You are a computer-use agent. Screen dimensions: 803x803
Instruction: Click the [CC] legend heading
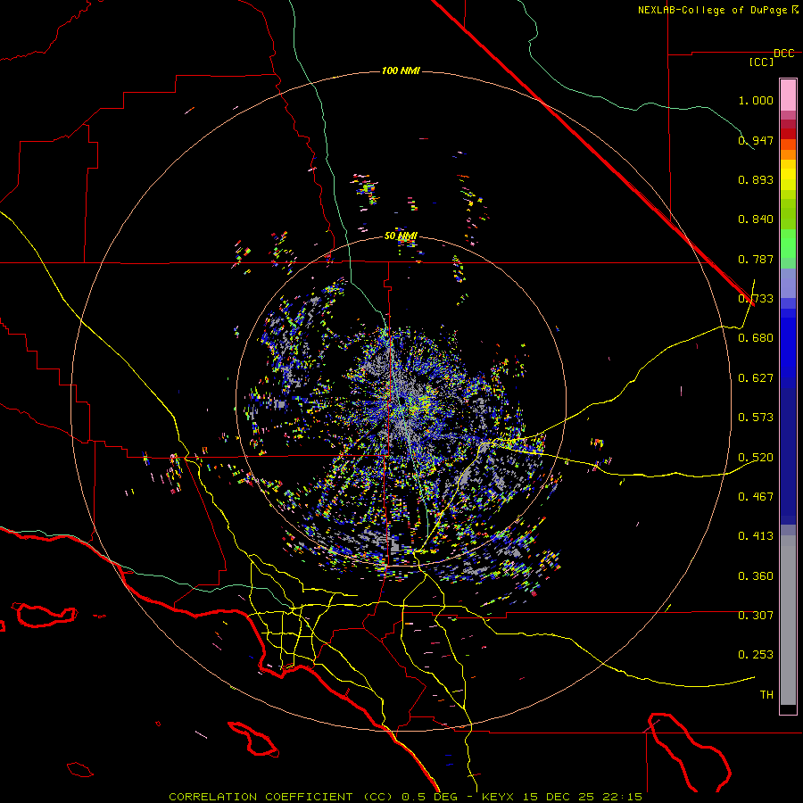click(761, 62)
